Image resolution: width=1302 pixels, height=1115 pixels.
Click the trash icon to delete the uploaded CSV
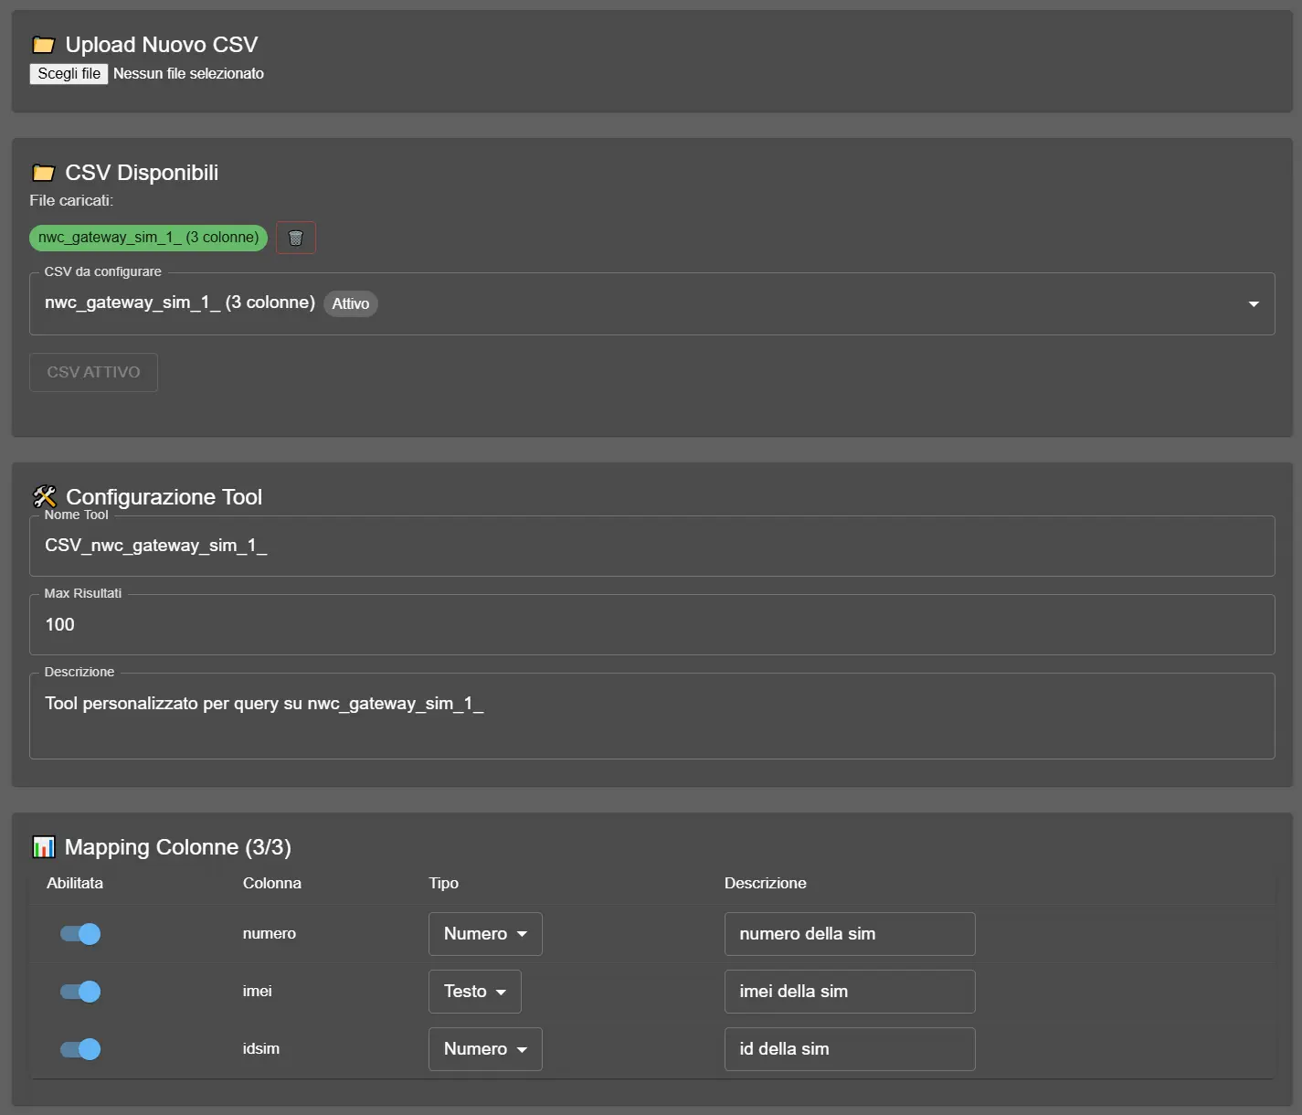point(294,237)
